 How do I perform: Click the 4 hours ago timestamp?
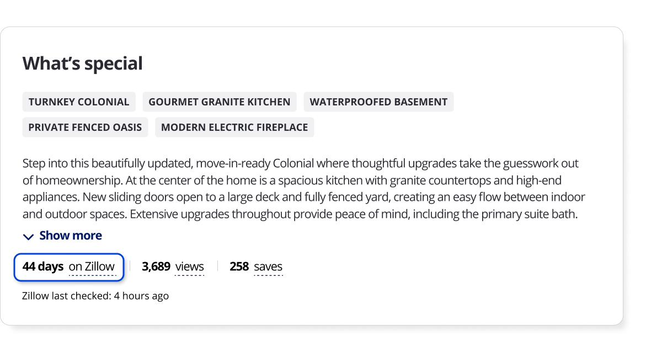141,296
